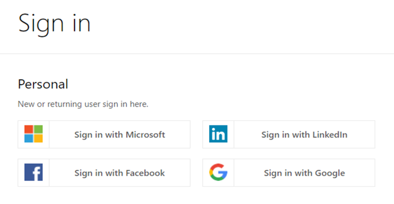Click the "New or returning user" description text

click(x=83, y=104)
